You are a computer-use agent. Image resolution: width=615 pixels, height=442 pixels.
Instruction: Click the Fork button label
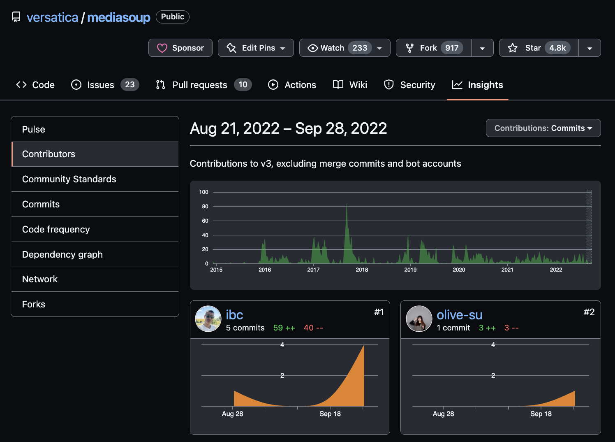click(428, 48)
